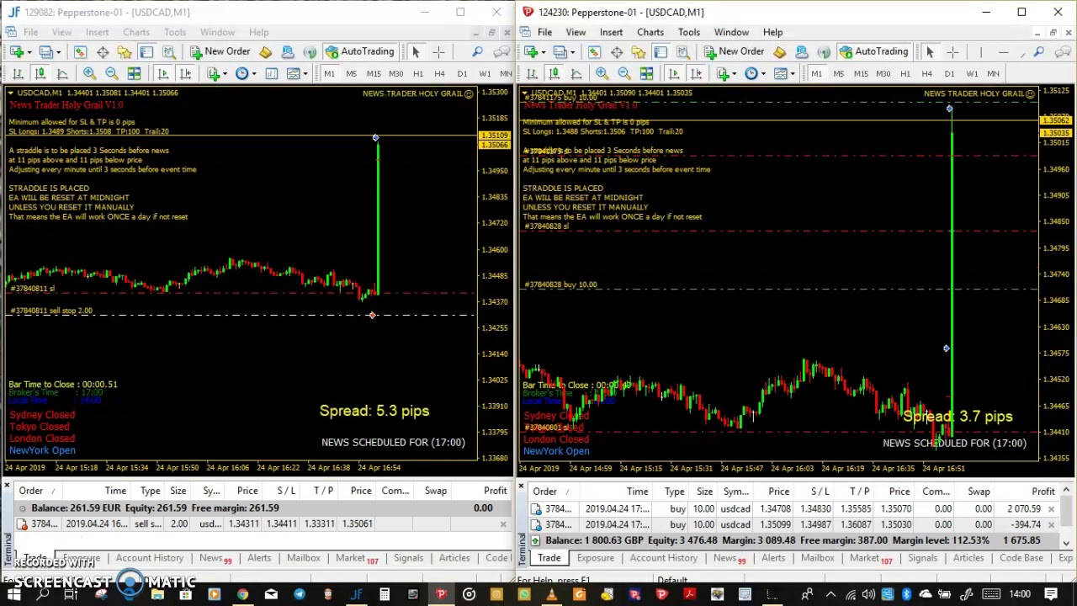Click New Order in right terminal window

(x=735, y=52)
